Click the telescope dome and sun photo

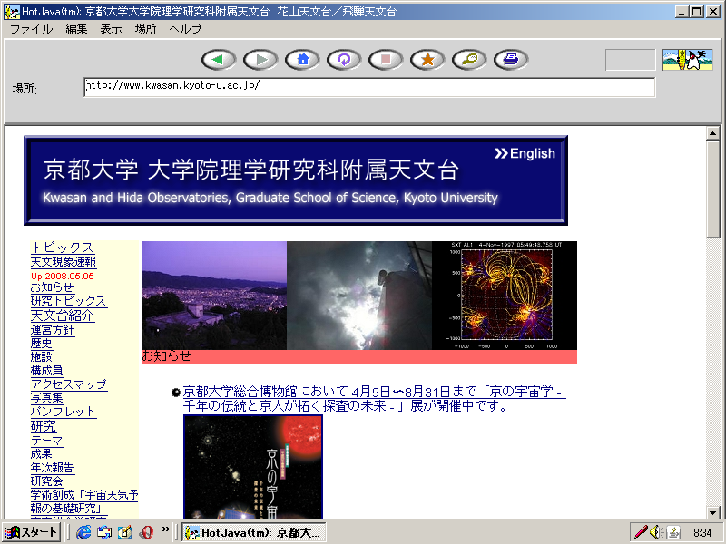click(359, 296)
